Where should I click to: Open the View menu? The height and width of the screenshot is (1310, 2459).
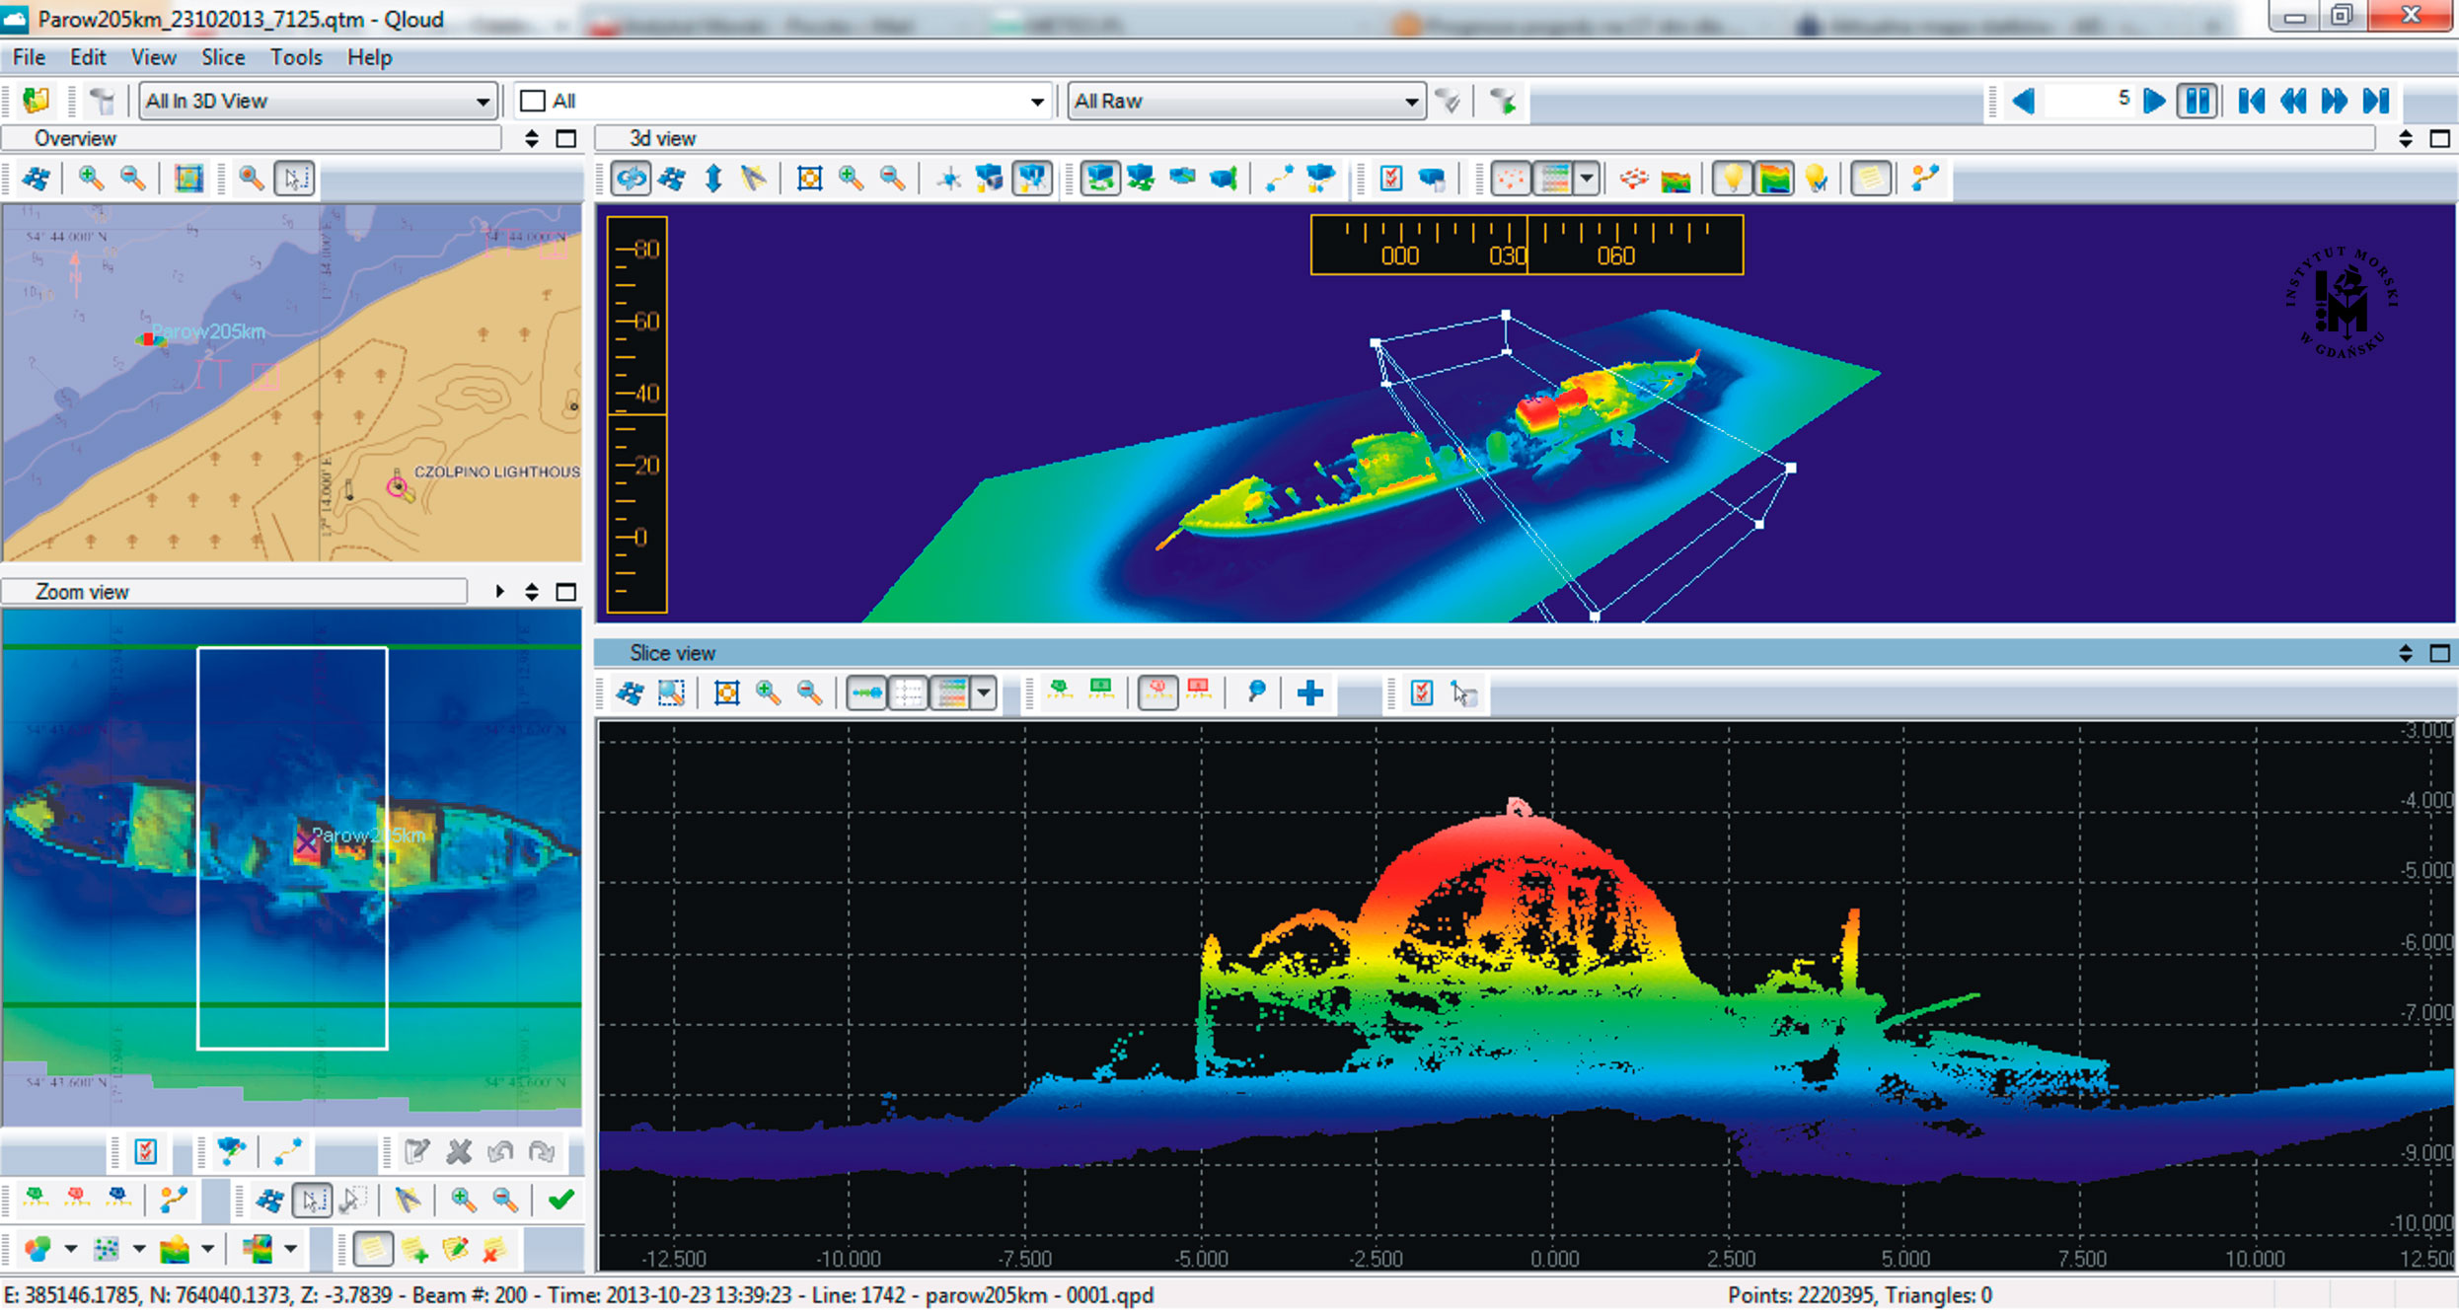tap(154, 57)
